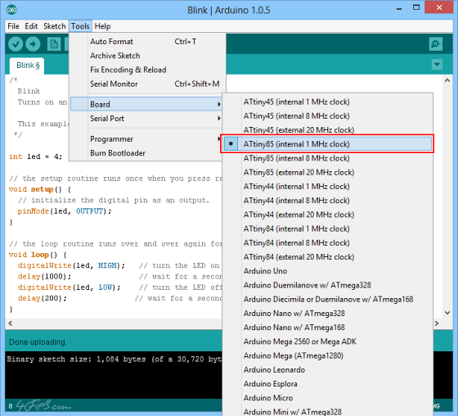This screenshot has height=416, width=458.
Task: Choose ATtiny44 (internal 1 MHz clock)
Action: [327, 187]
